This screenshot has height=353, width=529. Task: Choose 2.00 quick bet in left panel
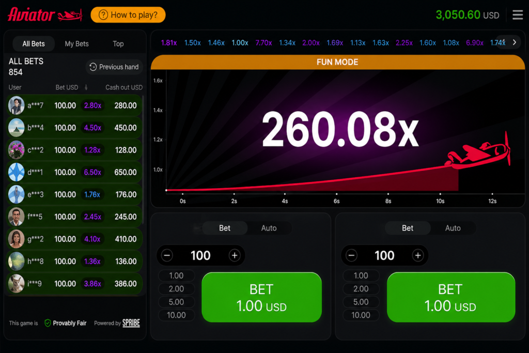pos(177,289)
